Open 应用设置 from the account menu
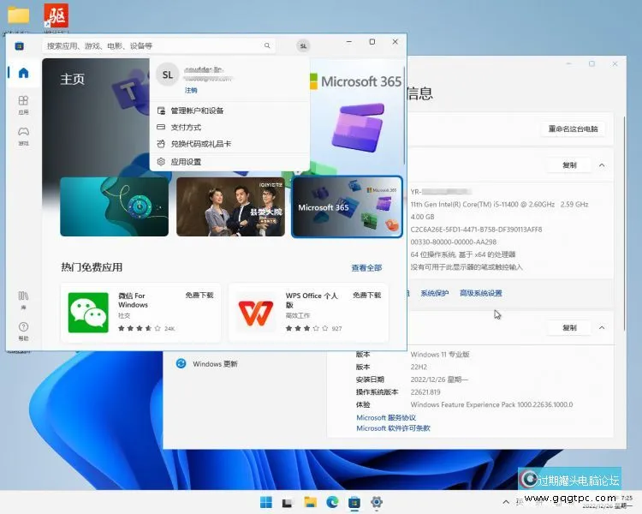This screenshot has width=642, height=514. tap(186, 161)
